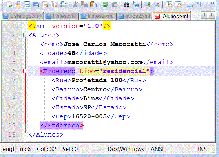
Task: Collapse the Alunos element fold marker
Action: point(25,35)
